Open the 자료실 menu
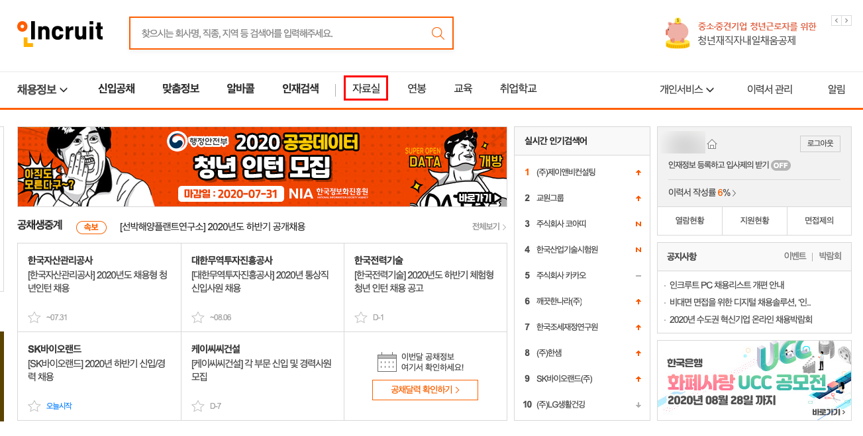The width and height of the screenshot is (863, 436). [x=366, y=89]
